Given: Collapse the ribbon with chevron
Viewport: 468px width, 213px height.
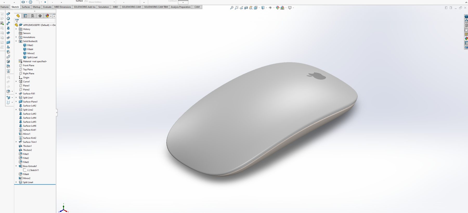Looking at the screenshot, I should pyautogui.click(x=466, y=2).
